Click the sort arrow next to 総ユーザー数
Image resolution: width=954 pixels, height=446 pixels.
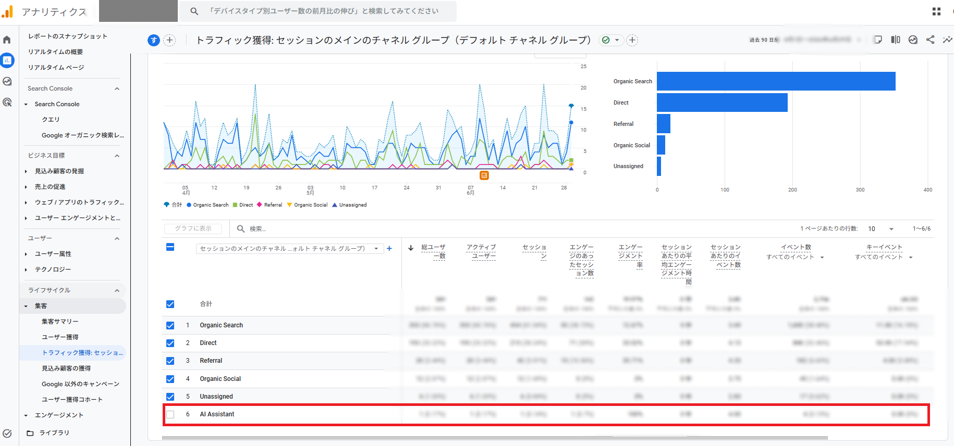point(411,248)
